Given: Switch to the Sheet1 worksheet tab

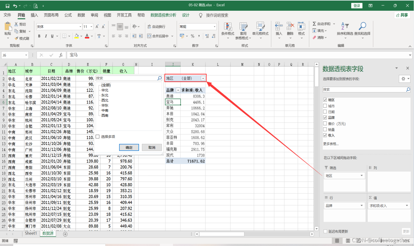Looking at the screenshot, I should pyautogui.click(x=31, y=233).
